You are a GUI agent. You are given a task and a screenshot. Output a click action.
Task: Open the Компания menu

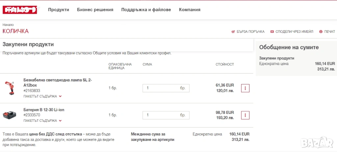[x=190, y=10]
